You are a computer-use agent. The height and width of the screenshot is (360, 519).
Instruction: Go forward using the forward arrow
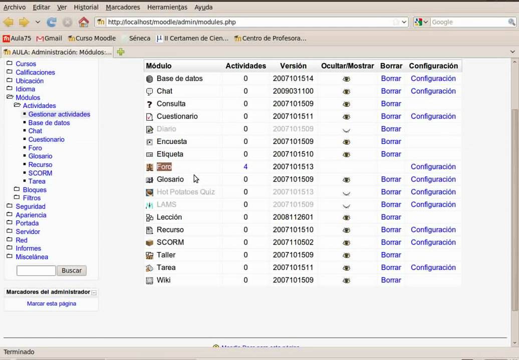pos(24,22)
